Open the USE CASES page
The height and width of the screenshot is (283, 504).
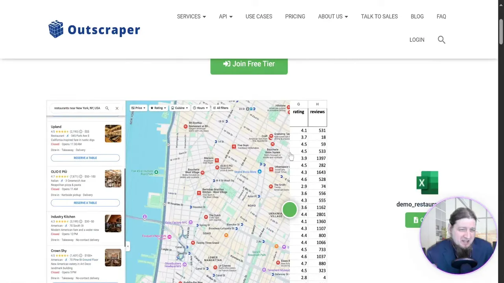pyautogui.click(x=259, y=17)
